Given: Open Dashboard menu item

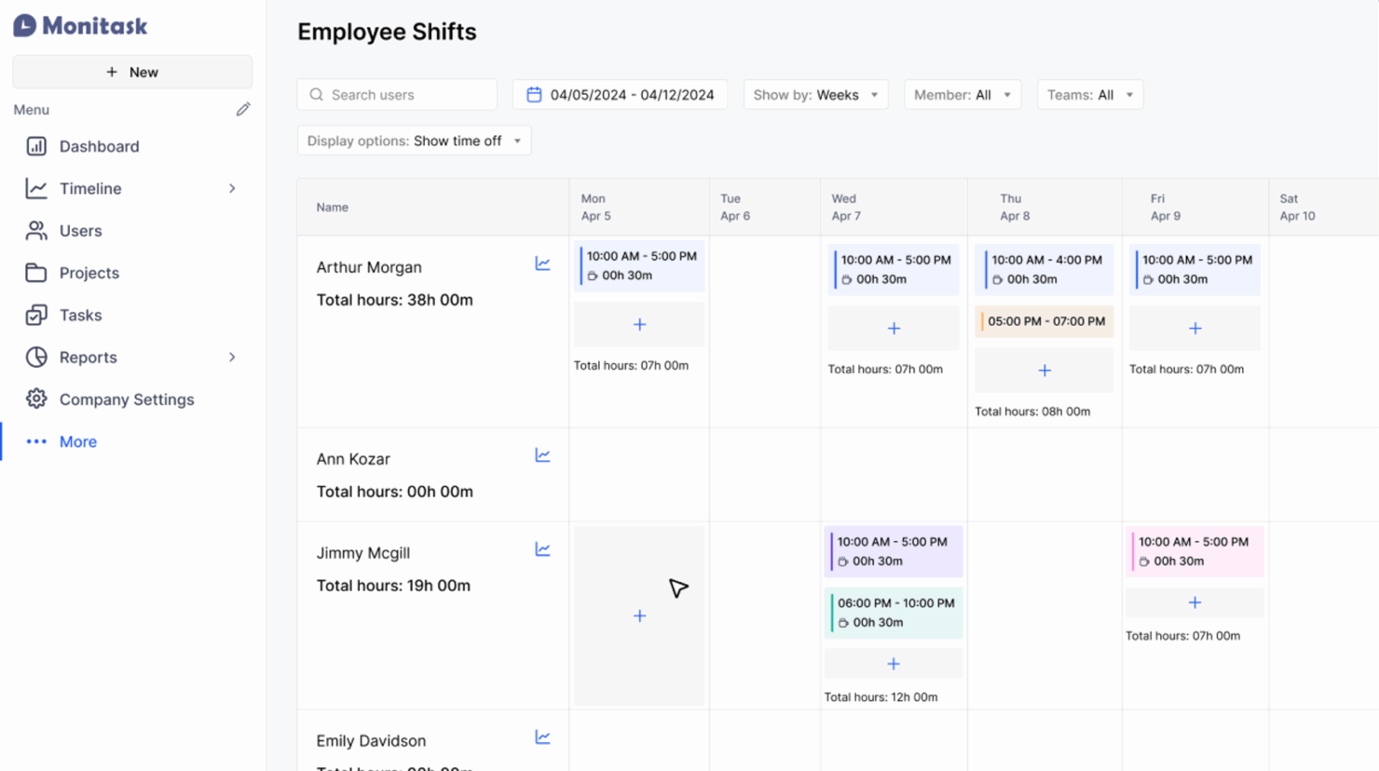Looking at the screenshot, I should coord(100,146).
